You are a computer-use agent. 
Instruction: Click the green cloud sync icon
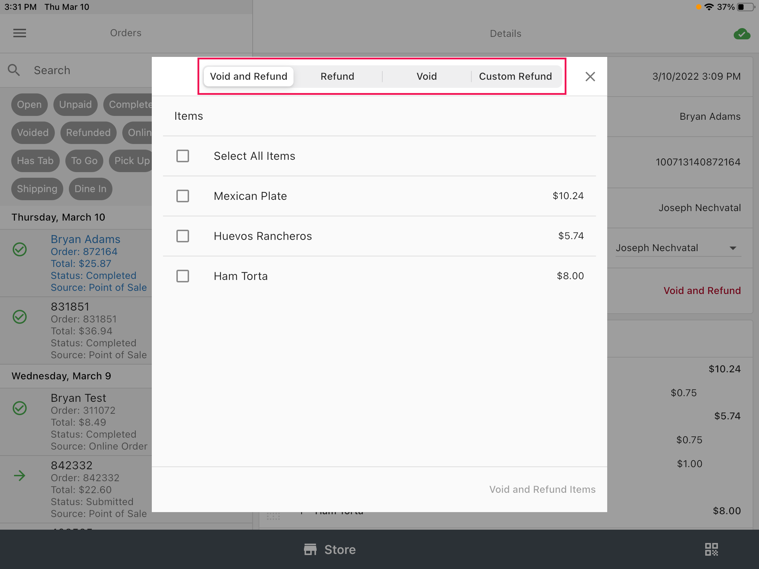742,34
